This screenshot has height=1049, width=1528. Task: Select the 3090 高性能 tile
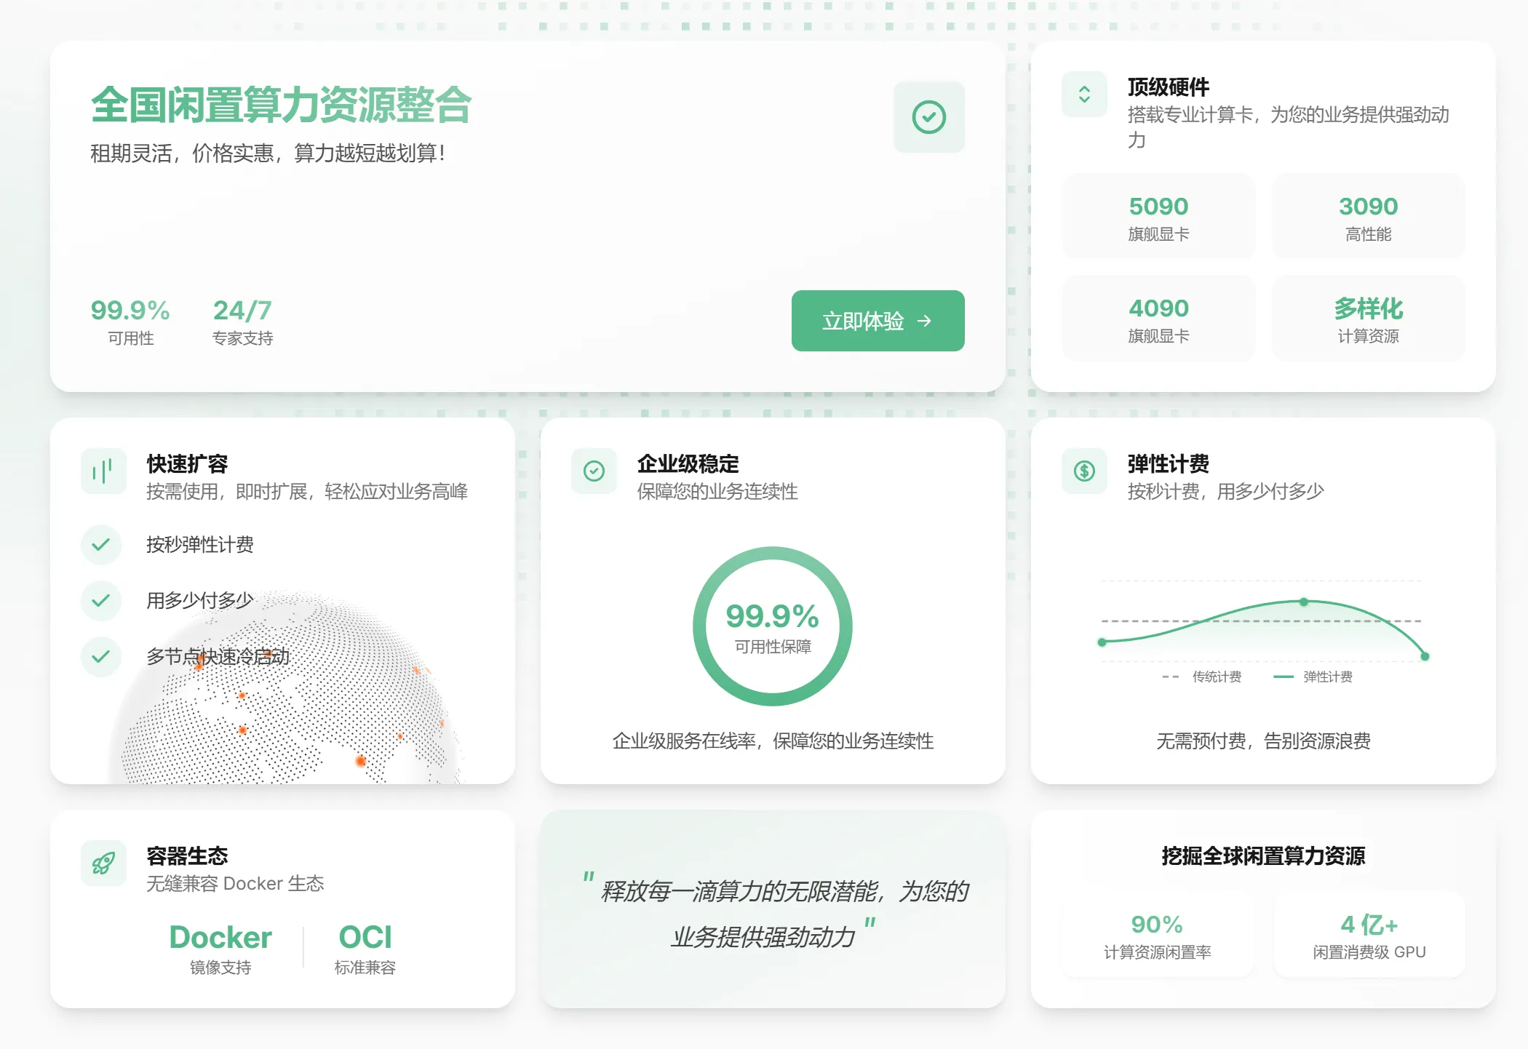click(x=1368, y=216)
